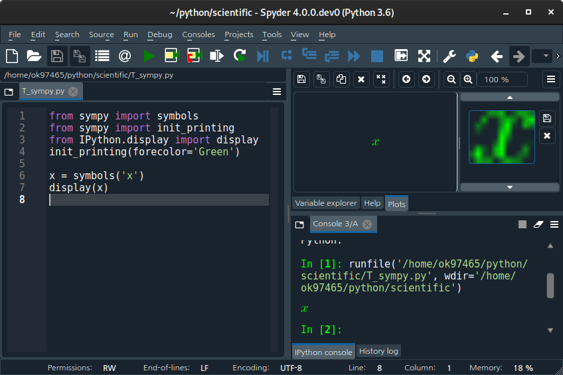
Task: Continue debug execution double-arrow icon
Action: pyautogui.click(x=354, y=56)
